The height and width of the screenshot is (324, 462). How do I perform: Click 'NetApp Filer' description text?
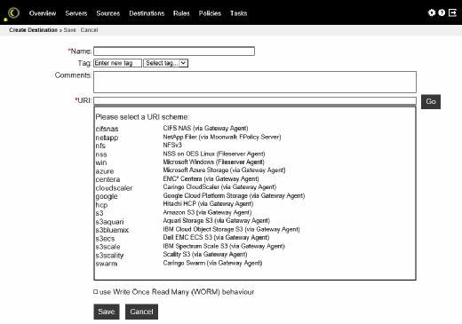click(x=222, y=137)
